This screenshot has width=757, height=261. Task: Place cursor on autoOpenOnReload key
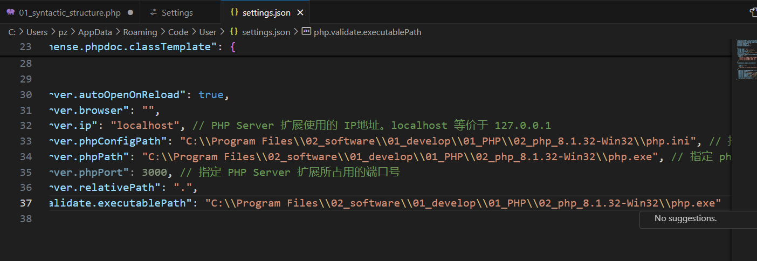pos(118,95)
